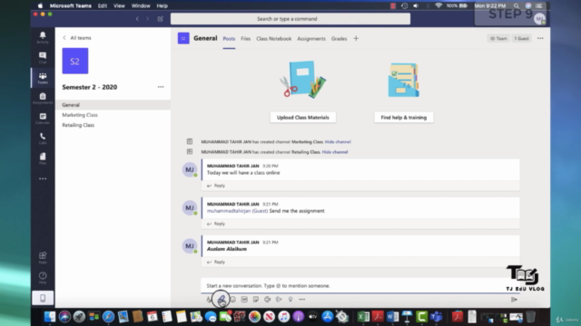Open Apps store in the sidebar

[x=43, y=257]
